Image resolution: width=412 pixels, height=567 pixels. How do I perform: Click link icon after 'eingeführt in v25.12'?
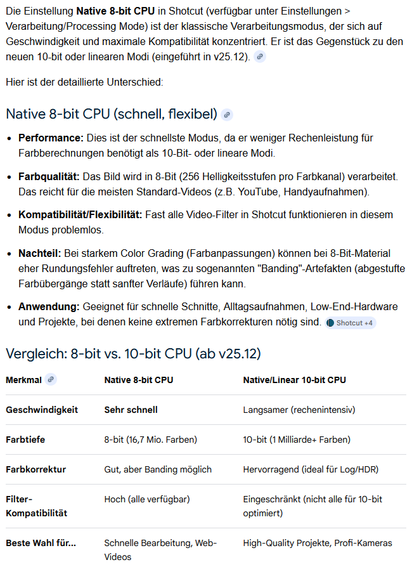click(x=259, y=56)
